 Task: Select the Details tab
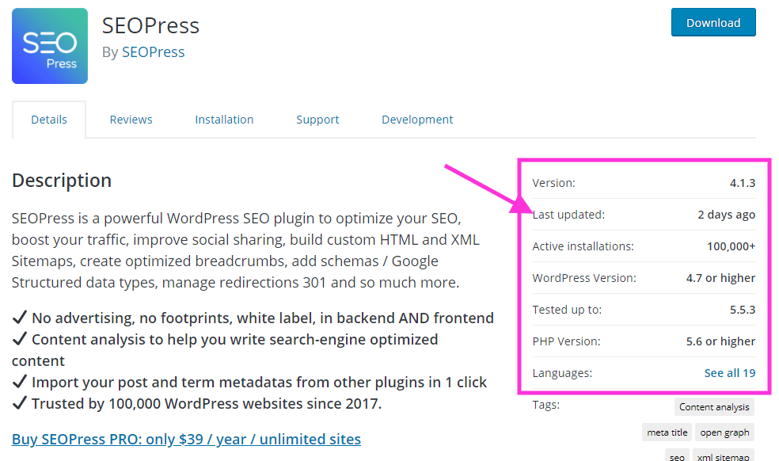pos(49,120)
